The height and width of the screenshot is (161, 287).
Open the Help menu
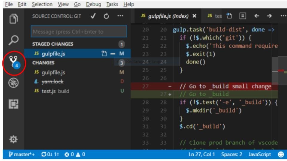click(x=129, y=4)
